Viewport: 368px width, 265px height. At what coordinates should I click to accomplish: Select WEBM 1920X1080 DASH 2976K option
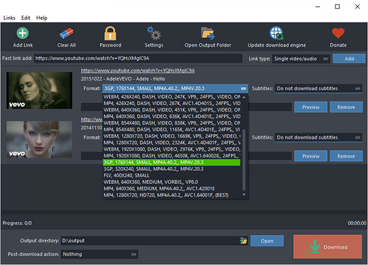coord(172,149)
